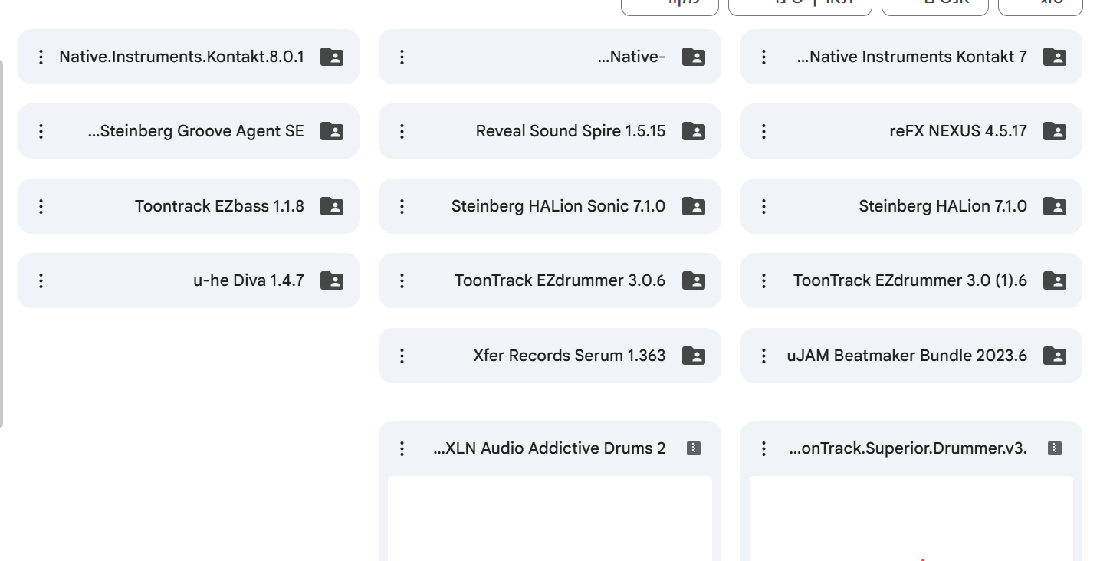Select the Steinberg HALion Sonic 7.1.0 name

tap(559, 206)
